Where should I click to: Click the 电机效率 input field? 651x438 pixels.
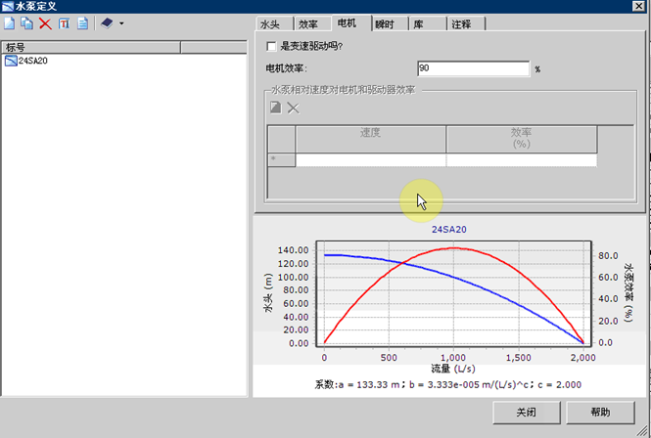click(x=472, y=68)
